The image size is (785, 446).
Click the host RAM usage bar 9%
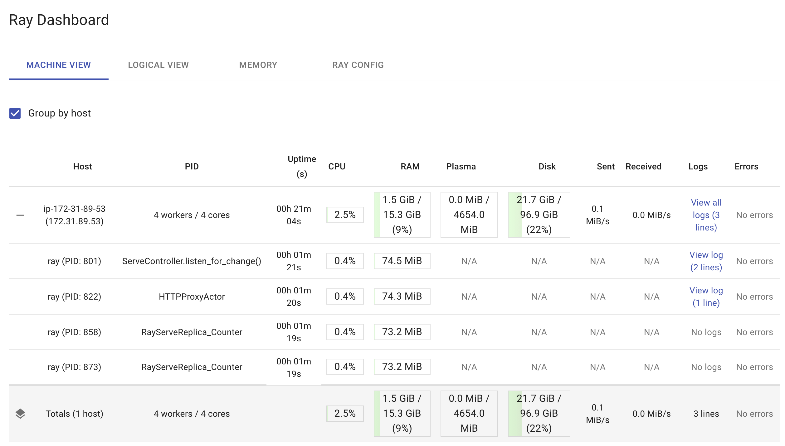(402, 215)
